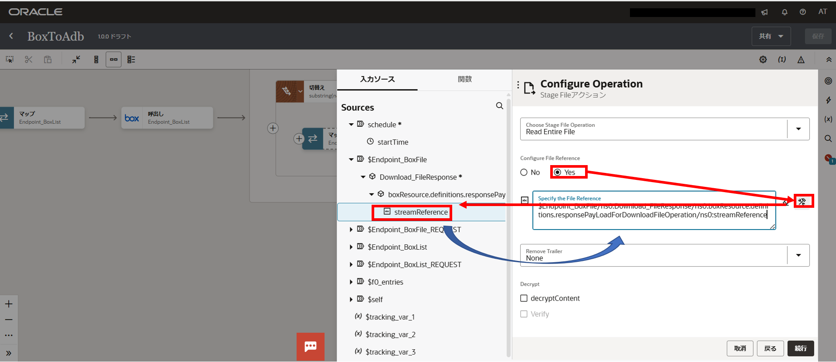Collapse toolbar with double chevron up

829,60
